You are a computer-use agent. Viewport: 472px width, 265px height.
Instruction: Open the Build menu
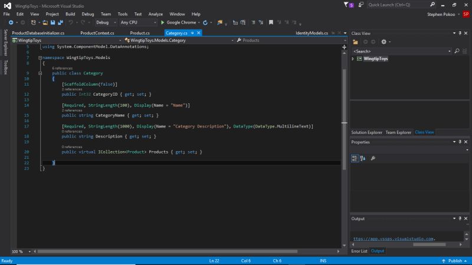(70, 14)
